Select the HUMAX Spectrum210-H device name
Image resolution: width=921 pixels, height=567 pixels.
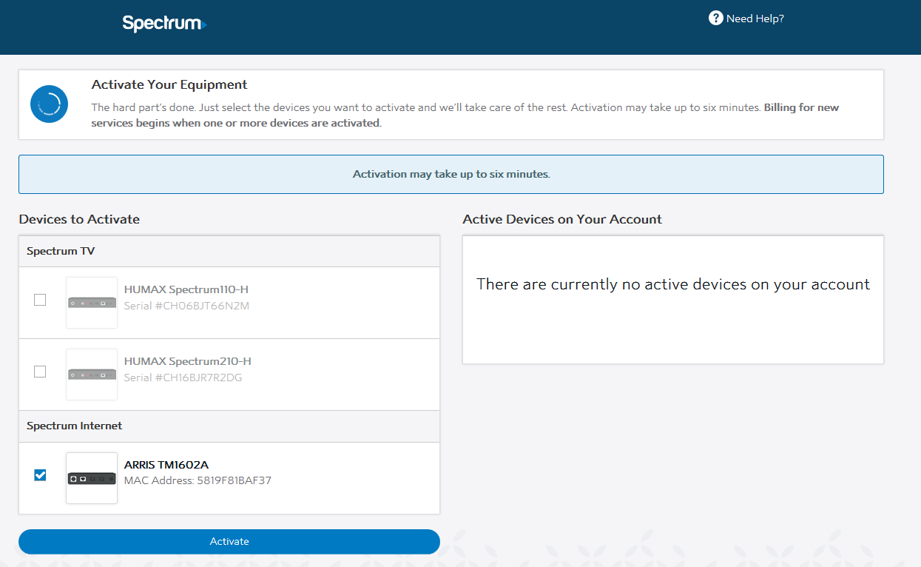click(188, 361)
